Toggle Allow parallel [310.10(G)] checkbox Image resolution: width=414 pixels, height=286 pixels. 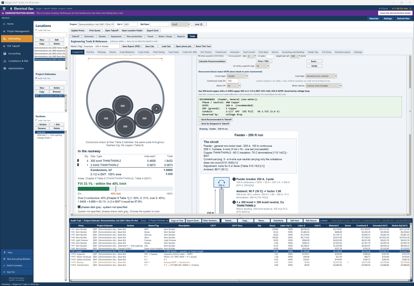point(199,56)
